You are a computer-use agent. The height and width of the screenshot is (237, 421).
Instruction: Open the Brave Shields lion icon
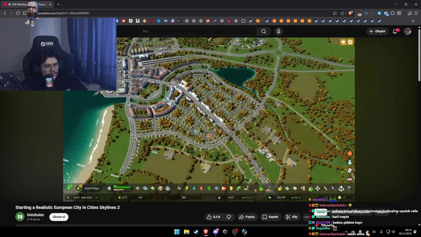(x=350, y=13)
